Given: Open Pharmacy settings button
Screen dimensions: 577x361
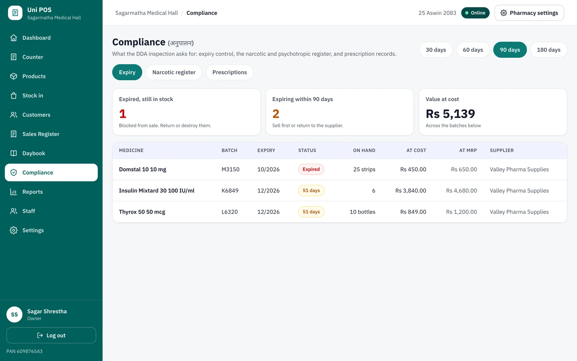Looking at the screenshot, I should point(529,13).
